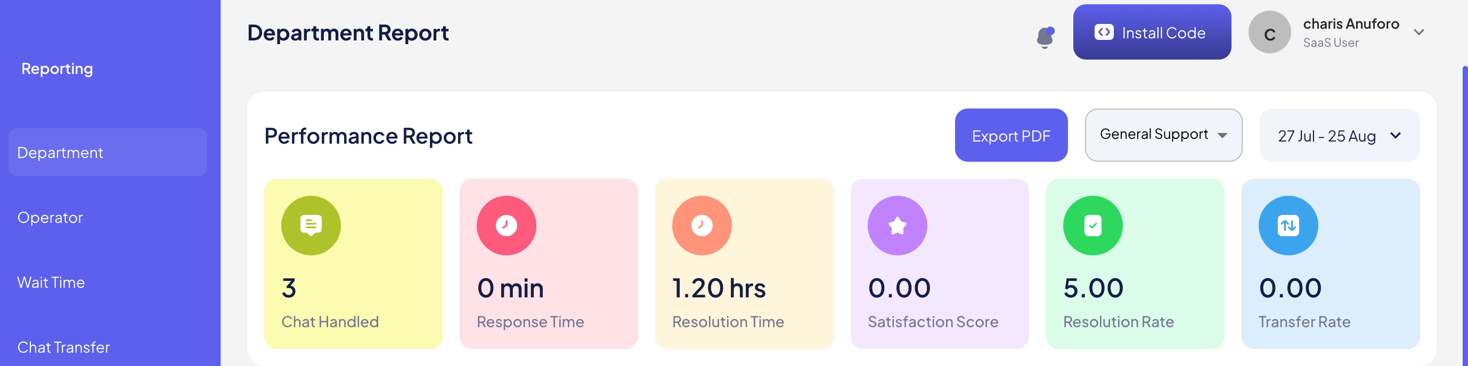Open the Chat Transfer report

coord(63,347)
